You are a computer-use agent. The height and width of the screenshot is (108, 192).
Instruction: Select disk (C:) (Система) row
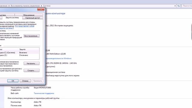coord(19,52)
